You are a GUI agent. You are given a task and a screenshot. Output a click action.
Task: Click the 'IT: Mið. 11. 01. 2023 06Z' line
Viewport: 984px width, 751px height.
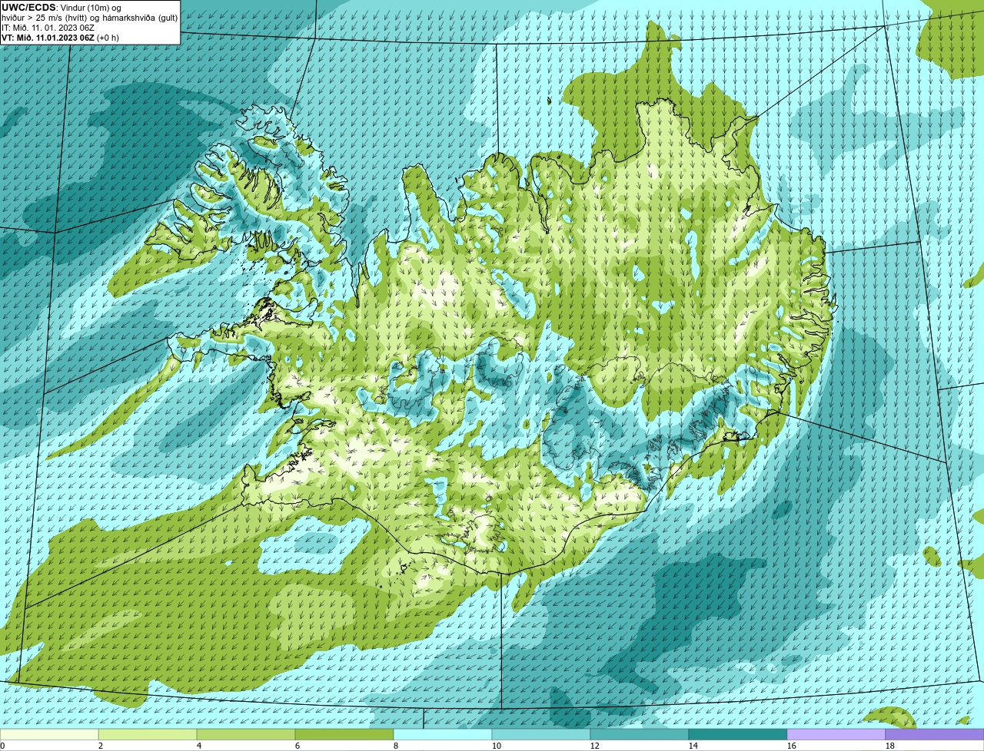[48, 28]
